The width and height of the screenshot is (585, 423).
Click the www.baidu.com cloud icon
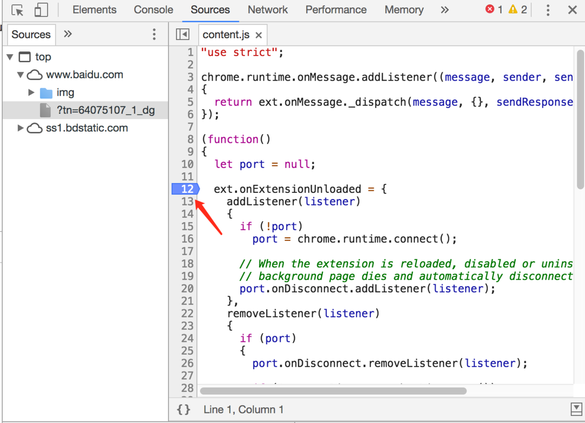[x=34, y=75]
